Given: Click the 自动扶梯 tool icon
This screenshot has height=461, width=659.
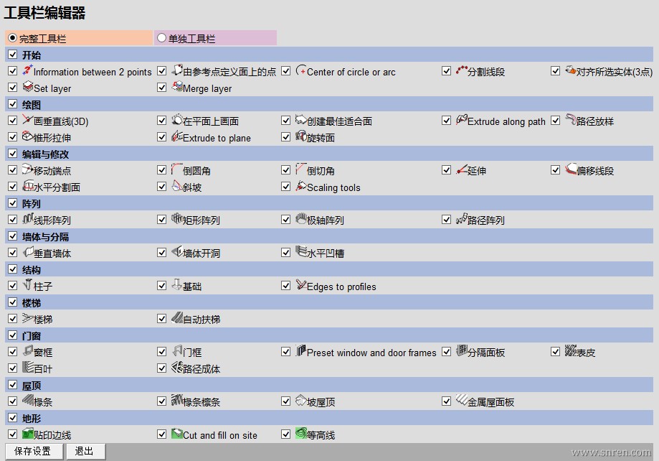Looking at the screenshot, I should pyautogui.click(x=177, y=318).
